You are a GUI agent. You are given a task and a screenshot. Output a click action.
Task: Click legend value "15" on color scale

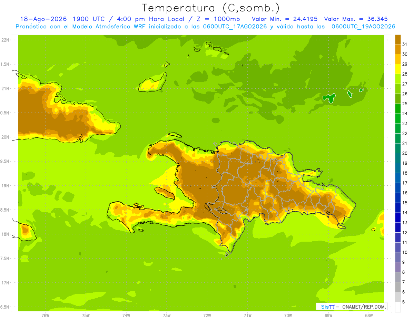point(405,203)
